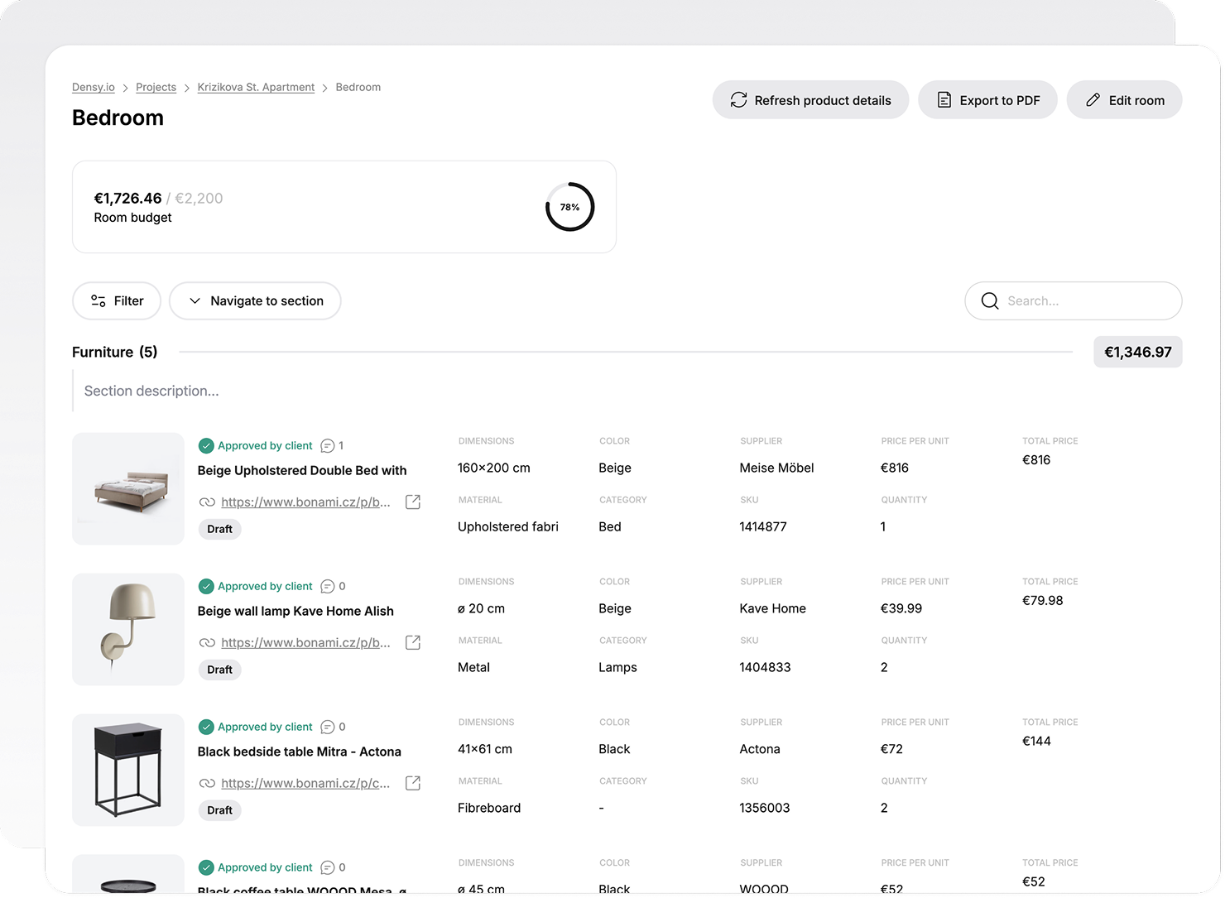Click SKU 1414877
The image size is (1225, 898).
coord(763,526)
